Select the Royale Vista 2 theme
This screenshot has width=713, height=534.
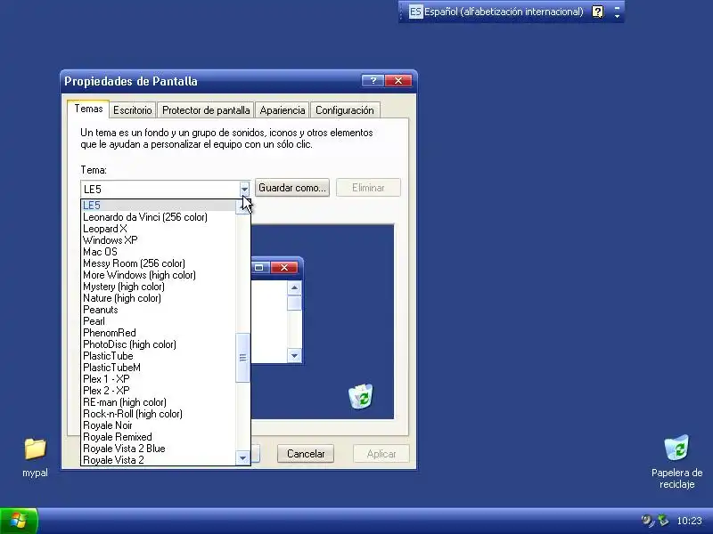pyautogui.click(x=159, y=460)
